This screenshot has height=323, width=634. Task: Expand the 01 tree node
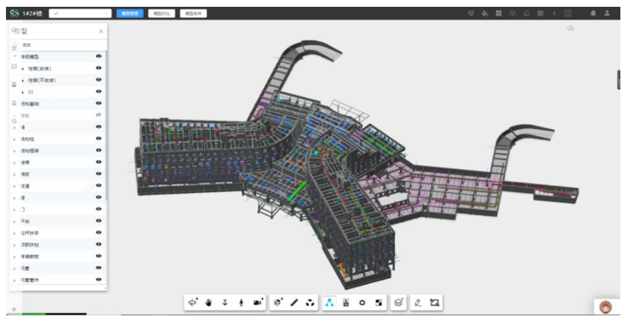tap(23, 93)
